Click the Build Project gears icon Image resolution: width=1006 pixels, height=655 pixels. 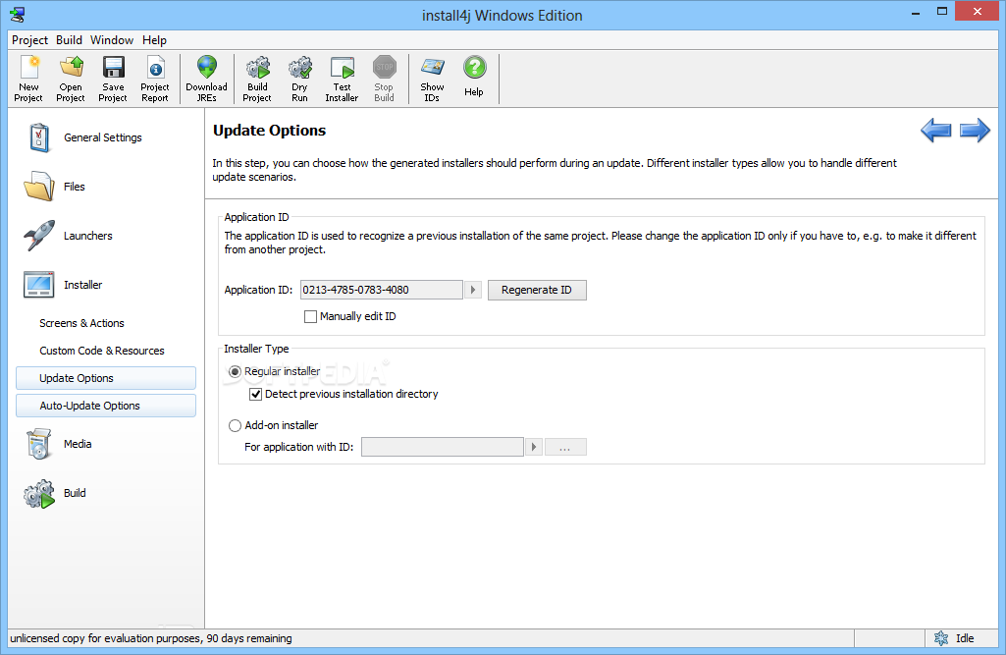(x=257, y=79)
